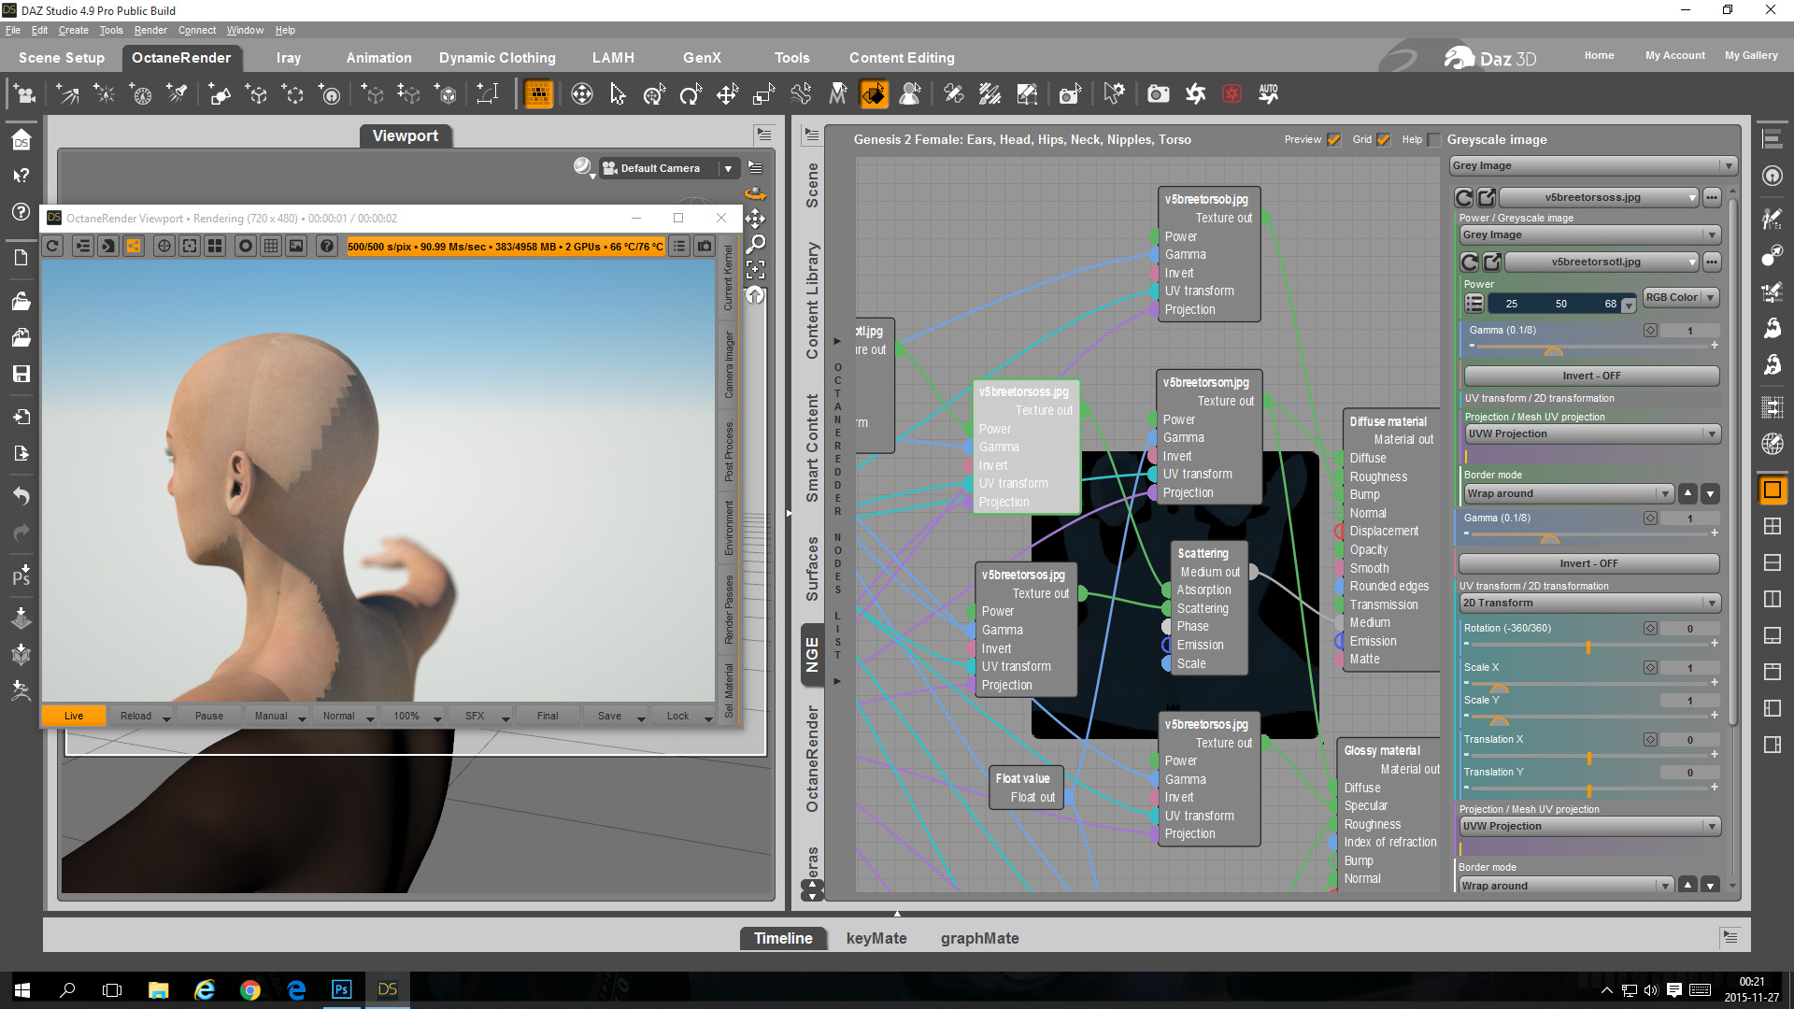The height and width of the screenshot is (1009, 1794).
Task: Toggle the Preview checkbox
Action: pyautogui.click(x=1334, y=140)
